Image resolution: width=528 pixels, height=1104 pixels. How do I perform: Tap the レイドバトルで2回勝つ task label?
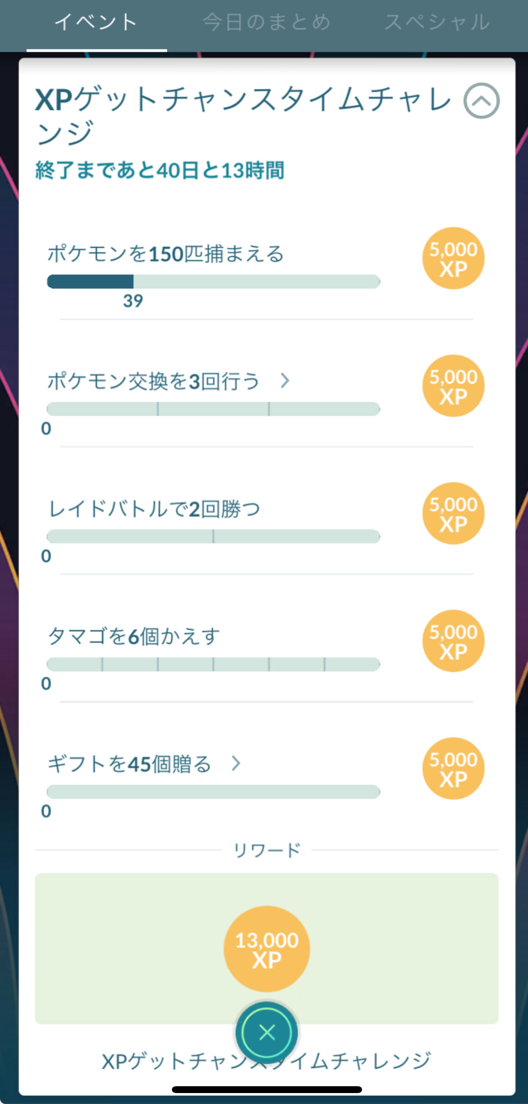(155, 509)
